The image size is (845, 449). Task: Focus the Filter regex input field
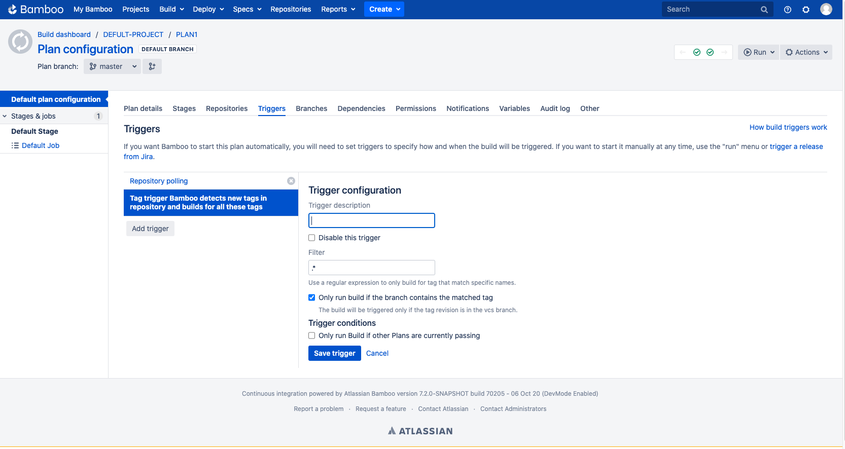coord(372,268)
